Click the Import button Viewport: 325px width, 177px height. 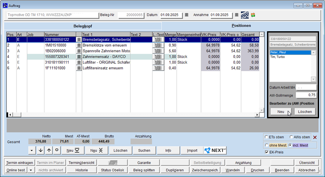click(x=192, y=150)
